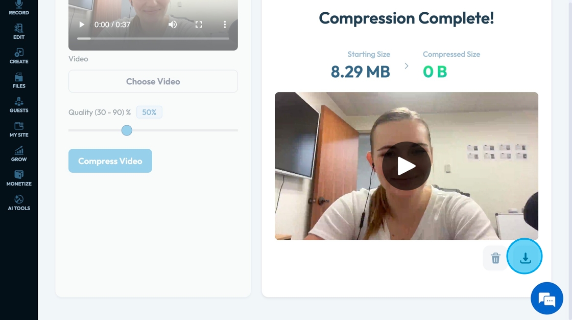Viewport: 572px width, 320px height.
Task: Play the compressed video preview
Action: [406, 166]
